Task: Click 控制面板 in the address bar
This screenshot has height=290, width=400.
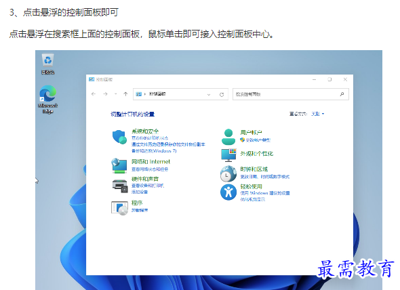Action: (157, 94)
